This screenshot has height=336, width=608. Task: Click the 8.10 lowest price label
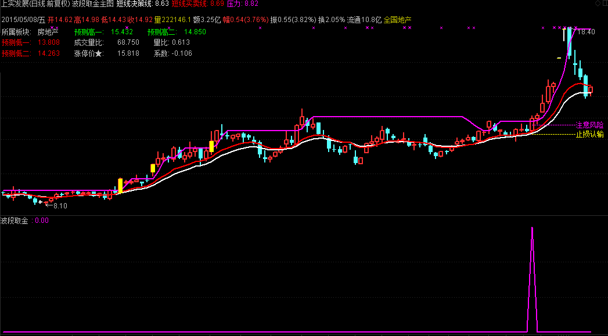(60, 206)
